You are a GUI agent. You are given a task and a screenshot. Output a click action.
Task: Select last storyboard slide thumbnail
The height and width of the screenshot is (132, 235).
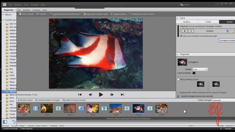(x=162, y=109)
